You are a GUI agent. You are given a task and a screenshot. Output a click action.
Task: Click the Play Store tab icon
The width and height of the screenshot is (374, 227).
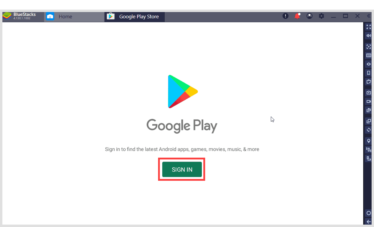pyautogui.click(x=111, y=17)
